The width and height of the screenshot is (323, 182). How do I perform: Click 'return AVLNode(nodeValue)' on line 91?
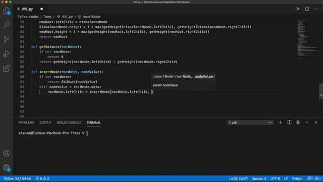click(x=72, y=82)
